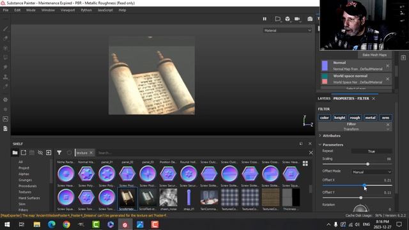Clear the shelf search with X icon

coord(311,153)
